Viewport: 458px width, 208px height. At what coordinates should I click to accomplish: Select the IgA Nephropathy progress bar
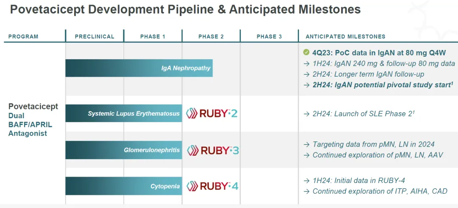[139, 68]
